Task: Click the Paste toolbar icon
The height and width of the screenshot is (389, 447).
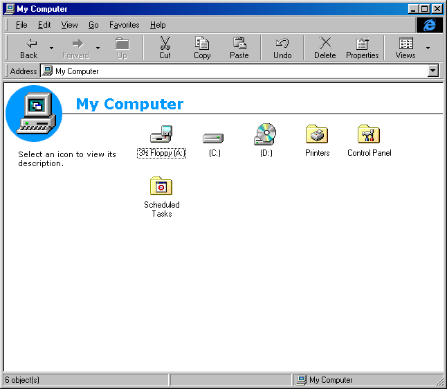Action: click(x=239, y=48)
